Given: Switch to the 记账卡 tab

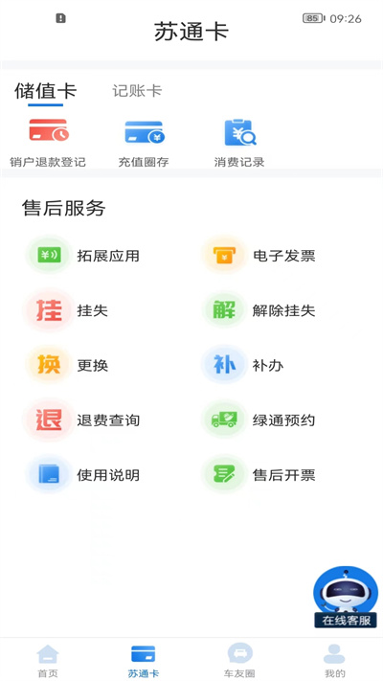Looking at the screenshot, I should click(x=137, y=91).
